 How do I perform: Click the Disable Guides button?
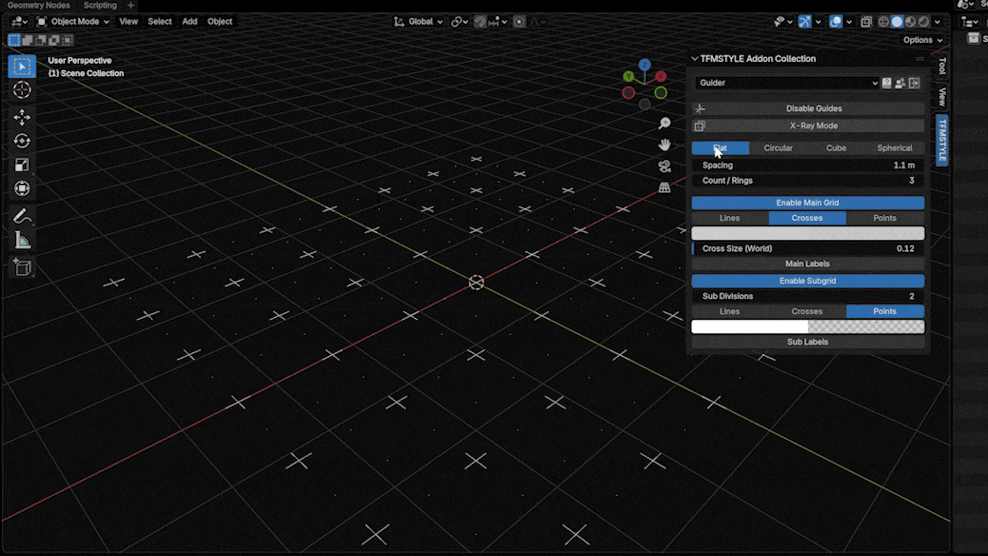coord(813,109)
